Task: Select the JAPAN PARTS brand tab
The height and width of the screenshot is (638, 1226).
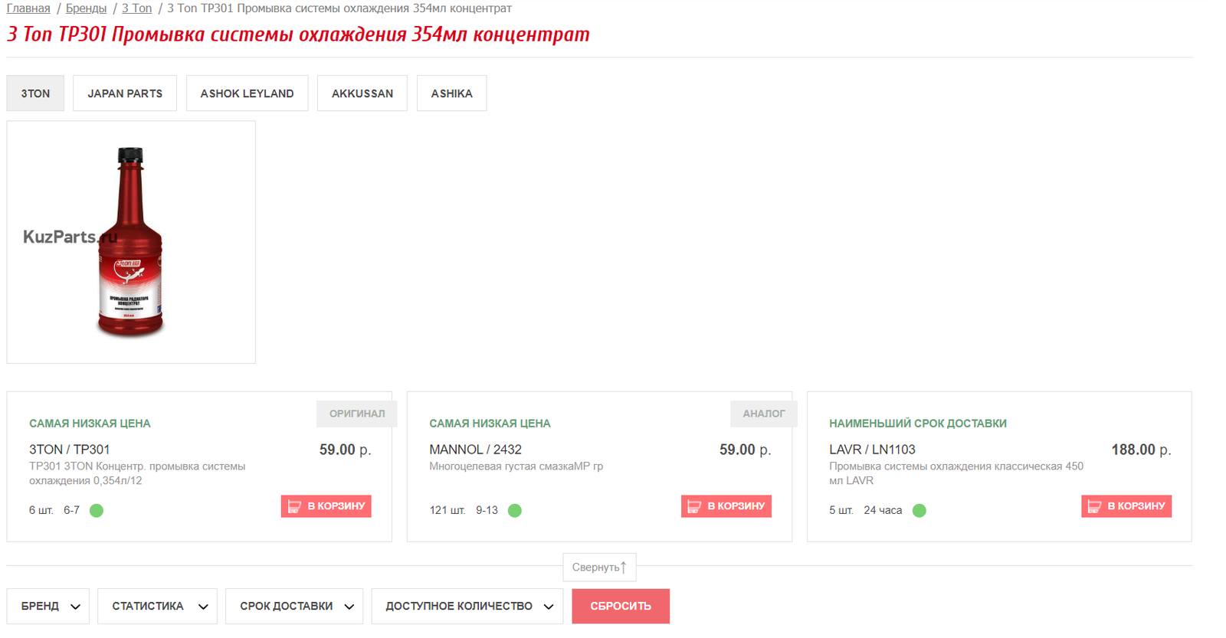Action: [125, 93]
